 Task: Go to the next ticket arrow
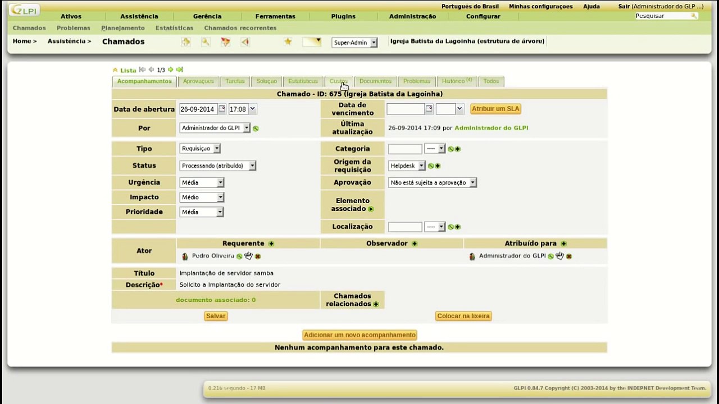170,70
